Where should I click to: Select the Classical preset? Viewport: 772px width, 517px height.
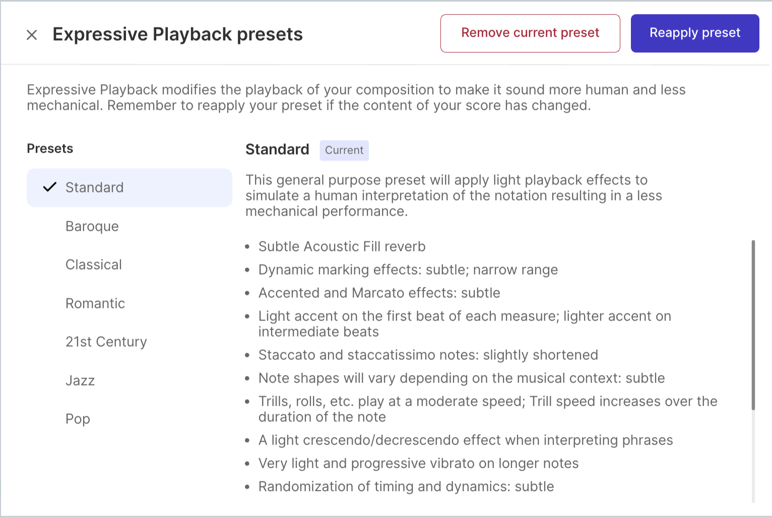94,265
